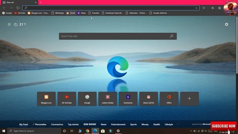238x134 pixels.
Task: Click the address bar field
Action: pos(111,8)
